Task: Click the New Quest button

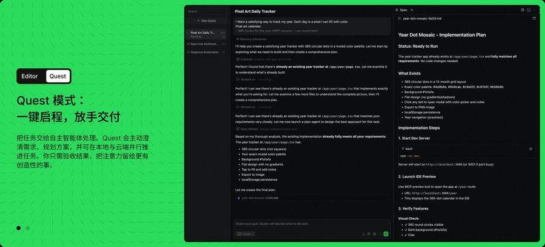Action: point(206,21)
